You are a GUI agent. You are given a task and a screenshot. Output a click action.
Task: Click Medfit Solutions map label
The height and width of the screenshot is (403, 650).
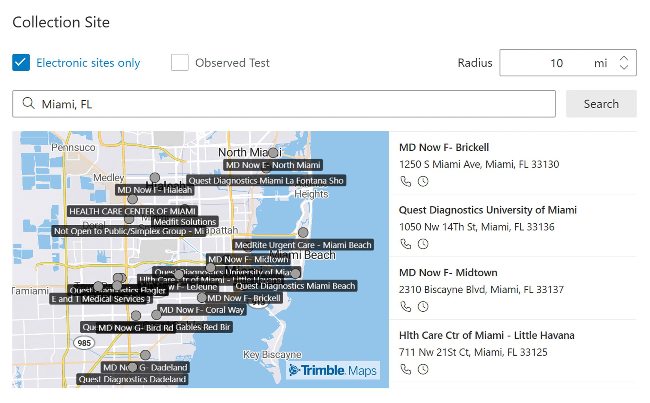coord(185,222)
